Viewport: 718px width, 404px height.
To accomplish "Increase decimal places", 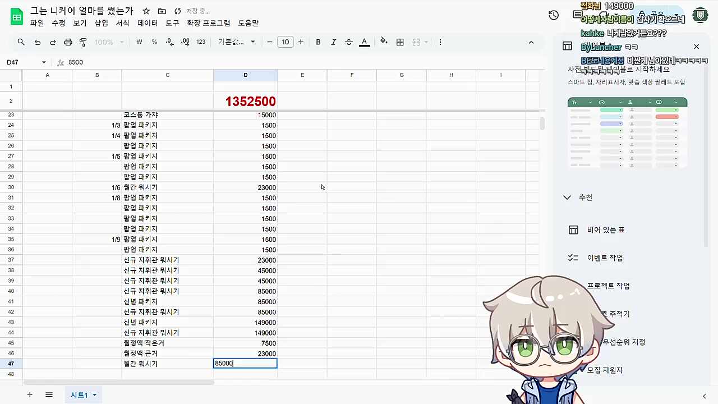I will [185, 42].
